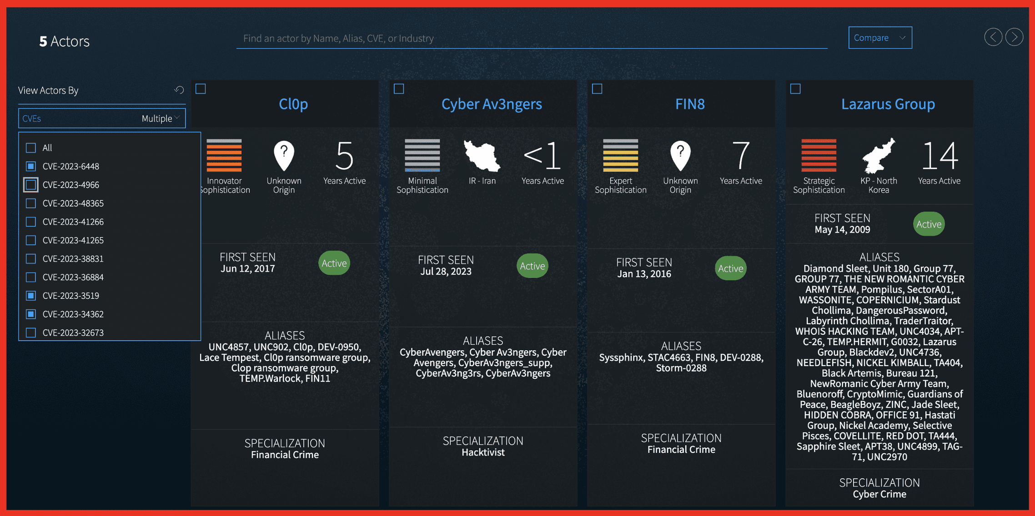Click the Iran country map icon

point(482,156)
